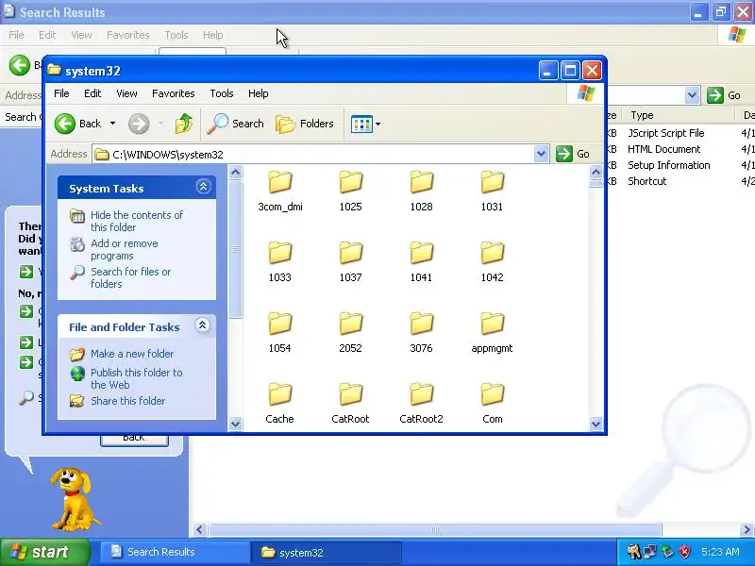Image resolution: width=755 pixels, height=566 pixels.
Task: Select the CatRoot2 folder
Action: click(x=421, y=404)
